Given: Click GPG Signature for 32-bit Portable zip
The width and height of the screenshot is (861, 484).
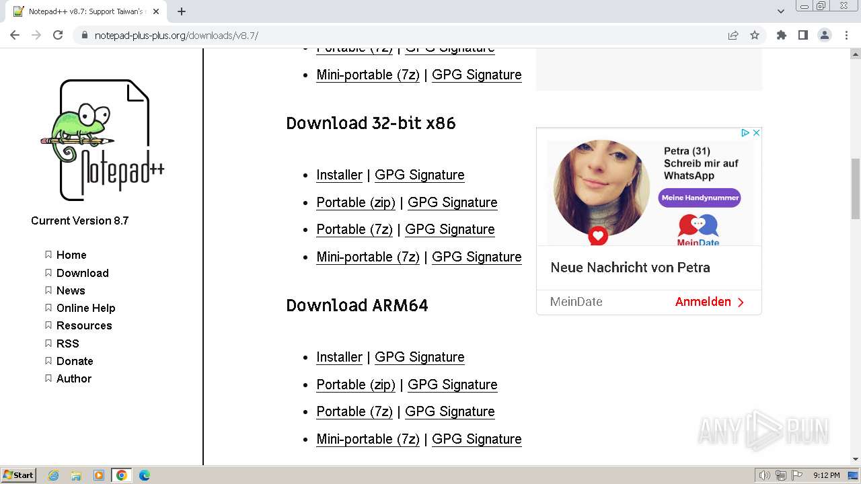Looking at the screenshot, I should click(x=453, y=202).
